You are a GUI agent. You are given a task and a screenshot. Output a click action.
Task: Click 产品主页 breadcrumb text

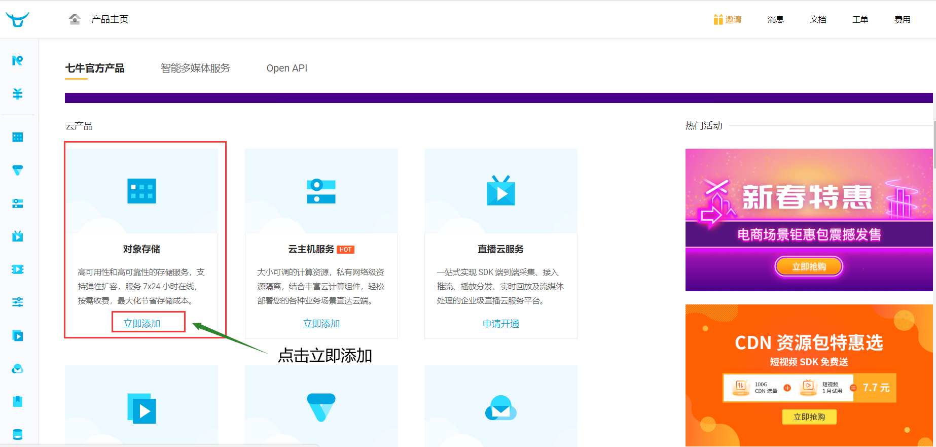click(x=110, y=19)
